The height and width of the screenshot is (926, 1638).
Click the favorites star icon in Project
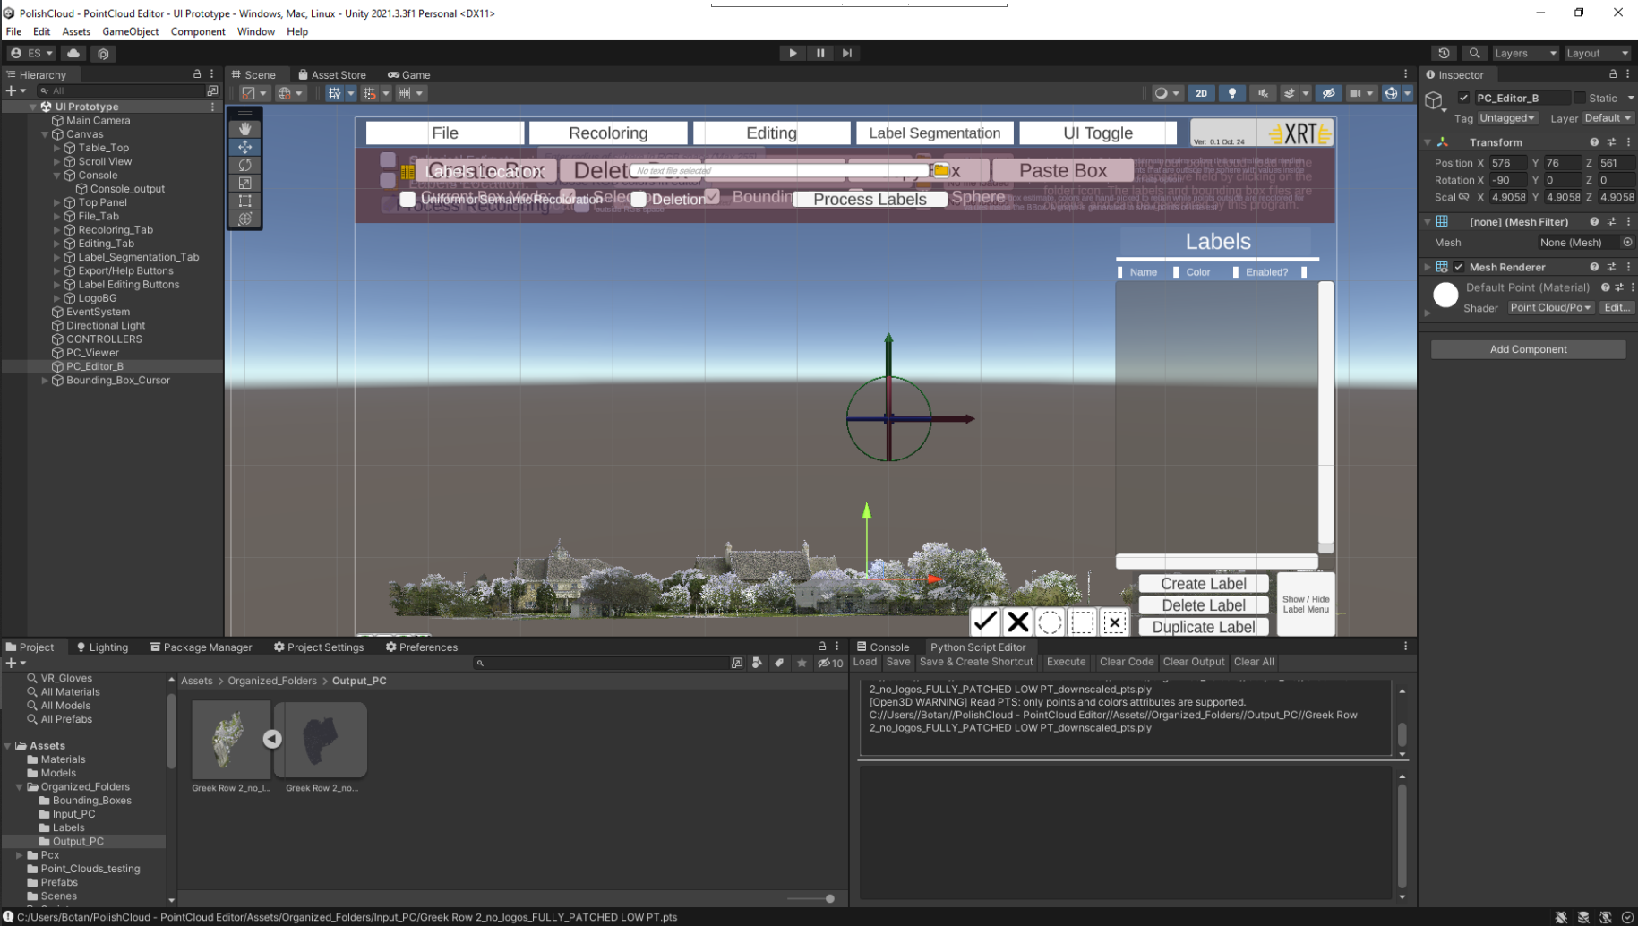point(802,663)
